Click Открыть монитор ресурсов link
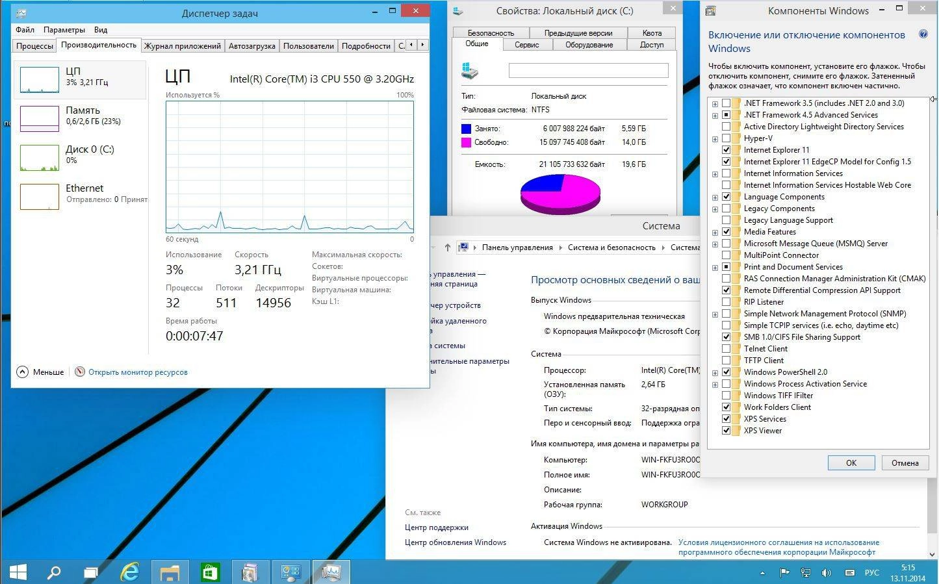939x584 pixels. pyautogui.click(x=138, y=372)
